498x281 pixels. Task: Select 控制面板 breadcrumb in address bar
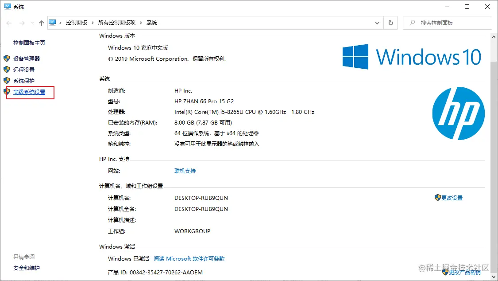(x=77, y=23)
